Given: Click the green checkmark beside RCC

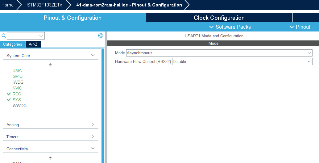Looking at the screenshot, I should point(9,94).
